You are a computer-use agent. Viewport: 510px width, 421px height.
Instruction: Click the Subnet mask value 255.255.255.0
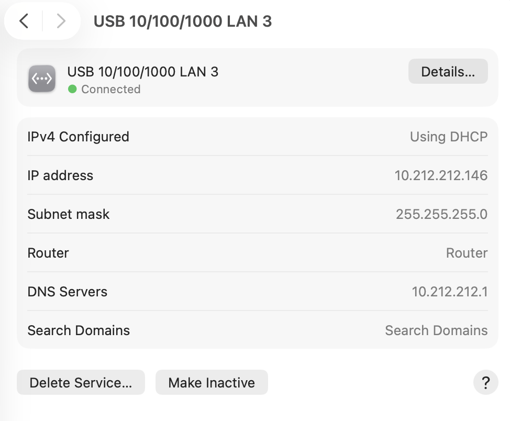tap(441, 214)
